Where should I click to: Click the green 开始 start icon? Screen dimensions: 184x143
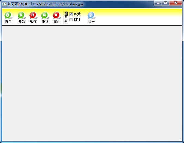(21, 15)
